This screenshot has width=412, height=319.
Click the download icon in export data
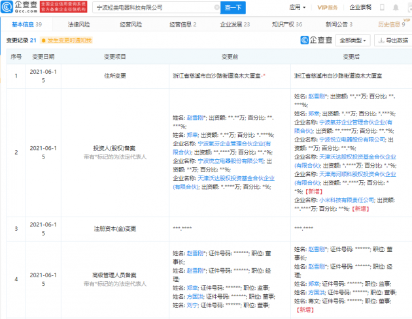(381, 40)
